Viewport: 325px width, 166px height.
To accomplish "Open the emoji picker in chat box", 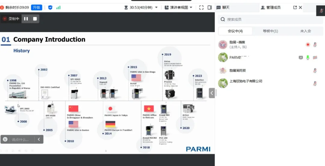I will click(5, 139).
